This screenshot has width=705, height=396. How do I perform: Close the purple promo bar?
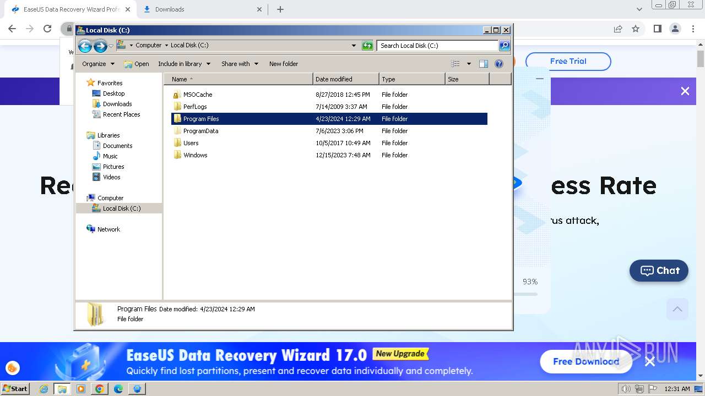tap(685, 91)
